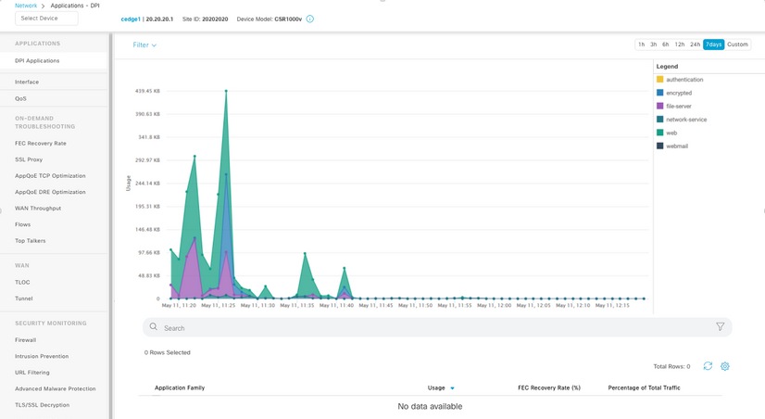This screenshot has height=419, width=765.
Task: Open Top Talkers in the sidebar
Action: [31, 241]
